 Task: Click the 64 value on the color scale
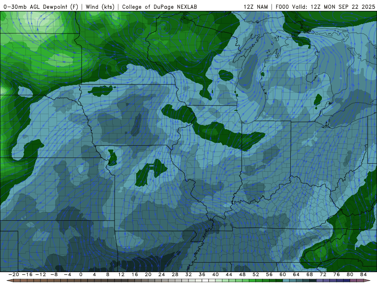point(296,275)
